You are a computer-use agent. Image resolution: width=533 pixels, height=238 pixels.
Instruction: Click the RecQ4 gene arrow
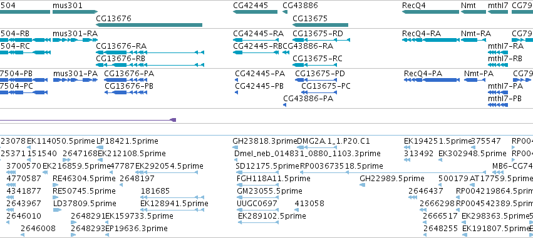430,12
